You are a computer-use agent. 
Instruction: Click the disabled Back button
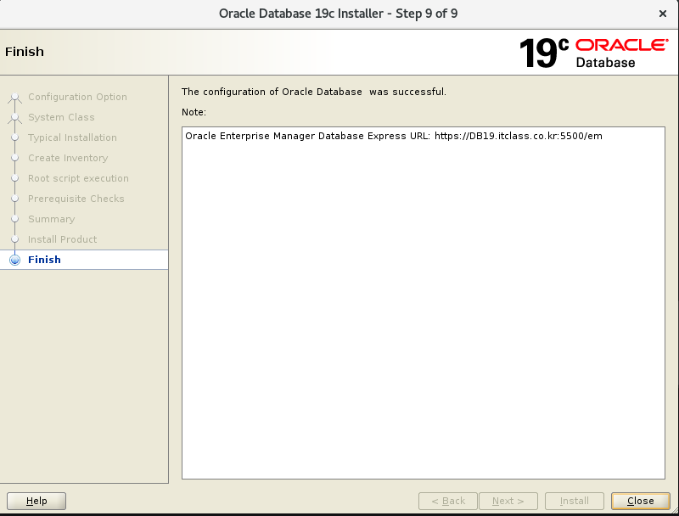448,501
